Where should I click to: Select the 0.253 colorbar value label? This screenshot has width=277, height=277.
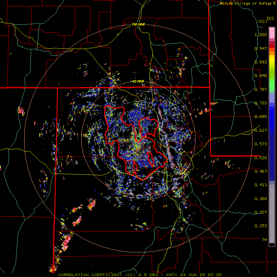tap(261, 226)
